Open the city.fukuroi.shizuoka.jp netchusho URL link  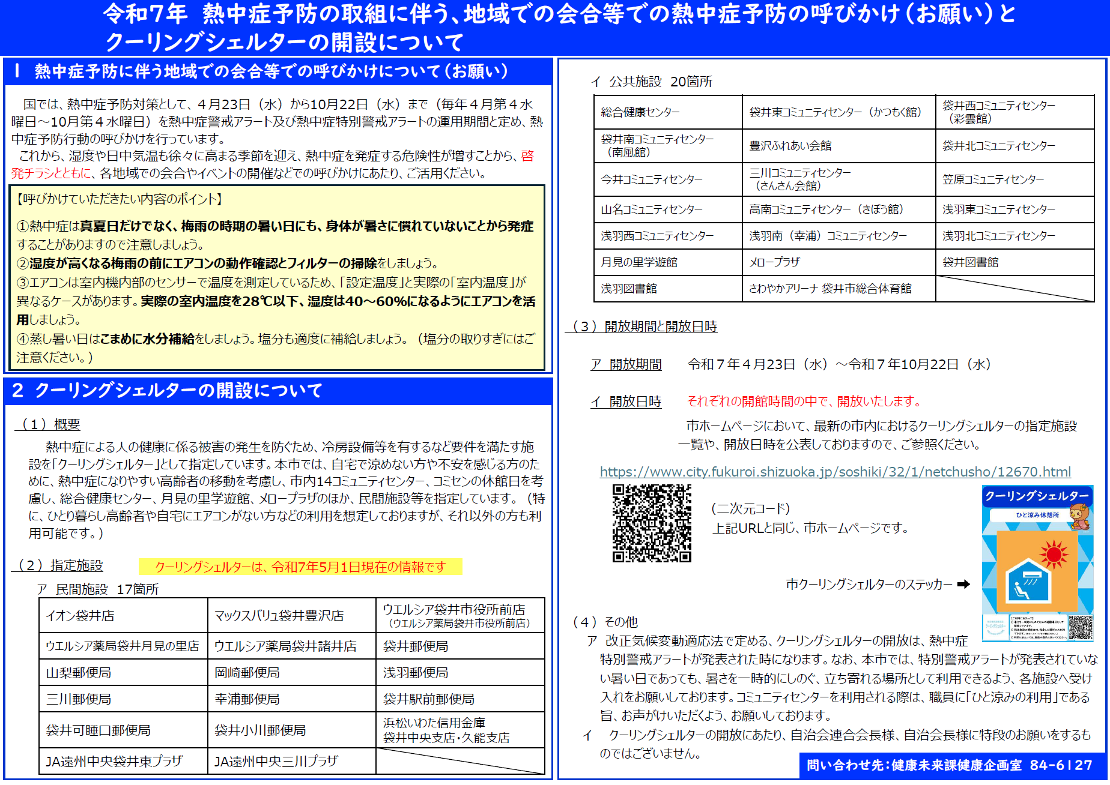(835, 472)
